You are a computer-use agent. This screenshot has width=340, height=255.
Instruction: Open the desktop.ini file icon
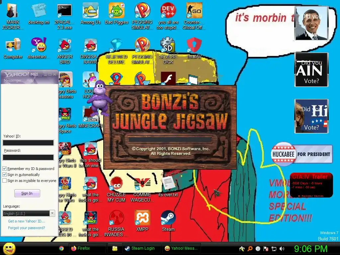[x=39, y=13]
